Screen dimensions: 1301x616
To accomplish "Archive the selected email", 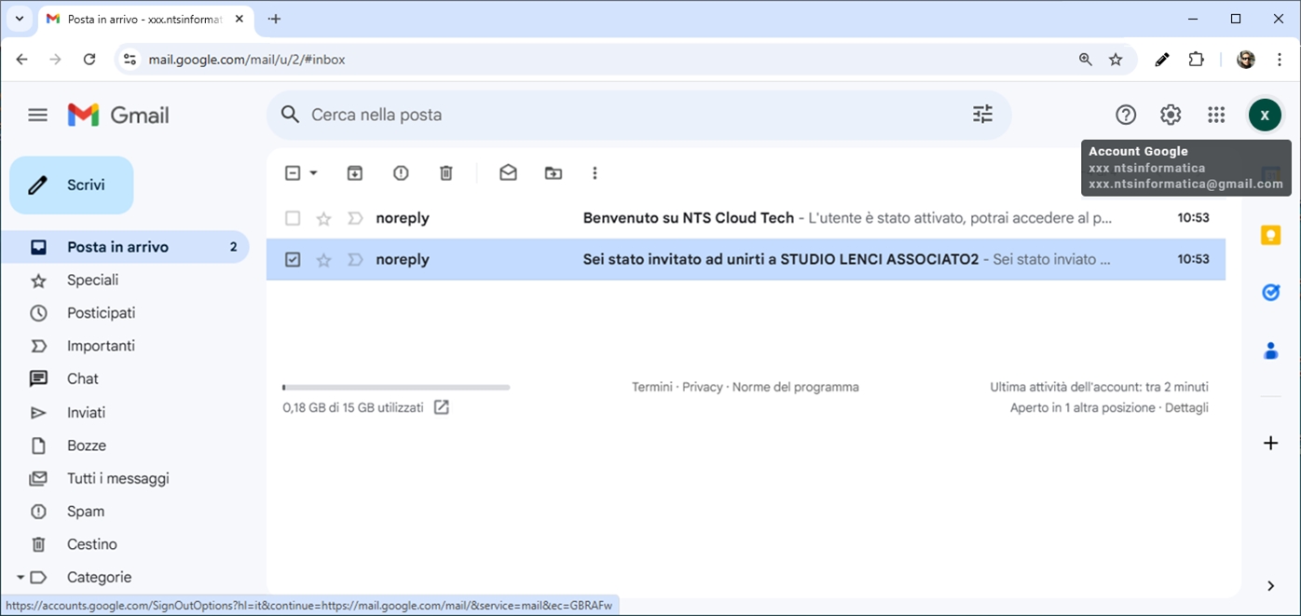I will tap(354, 173).
